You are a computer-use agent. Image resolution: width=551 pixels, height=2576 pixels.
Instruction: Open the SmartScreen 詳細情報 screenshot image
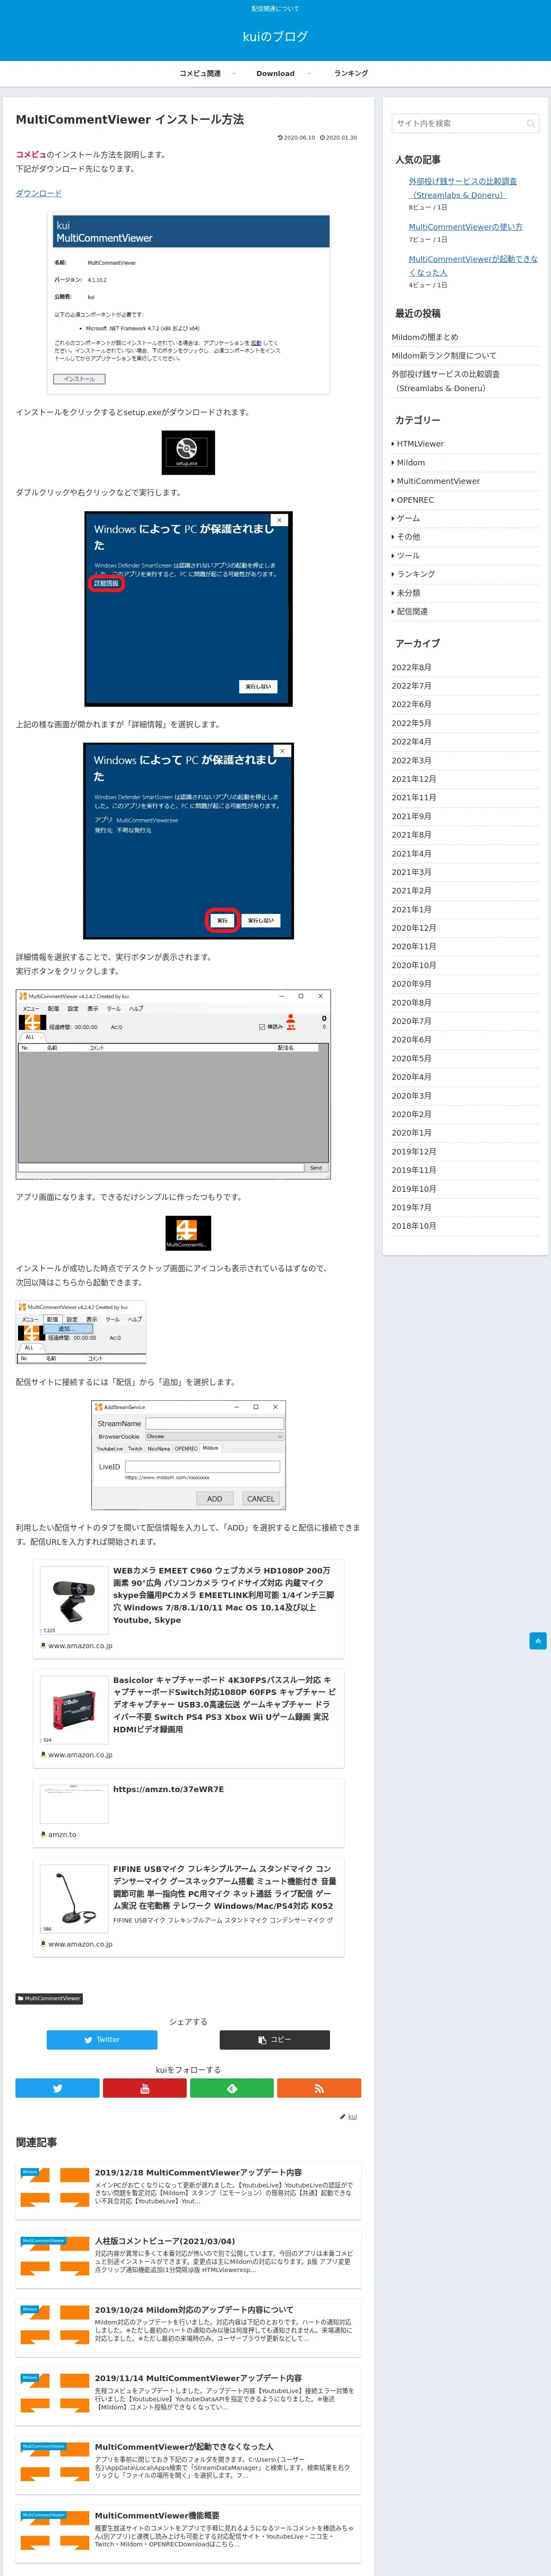click(188, 609)
